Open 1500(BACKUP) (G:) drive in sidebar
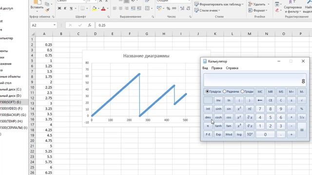The width and height of the screenshot is (312, 175). click(13, 115)
